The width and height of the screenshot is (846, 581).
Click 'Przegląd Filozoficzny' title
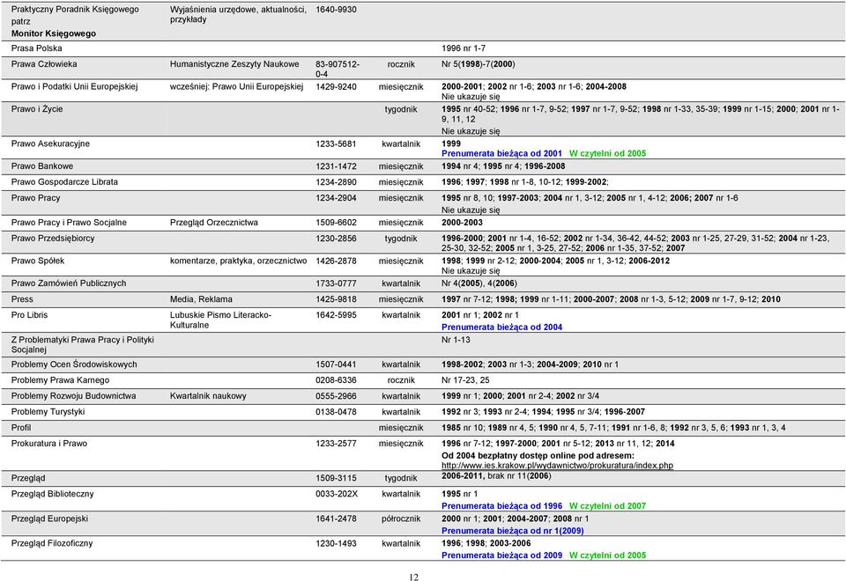(52, 543)
